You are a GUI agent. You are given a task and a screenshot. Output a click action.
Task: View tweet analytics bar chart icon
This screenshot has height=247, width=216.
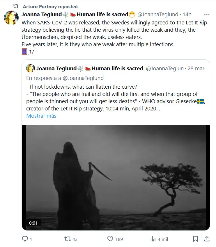pos(153,239)
